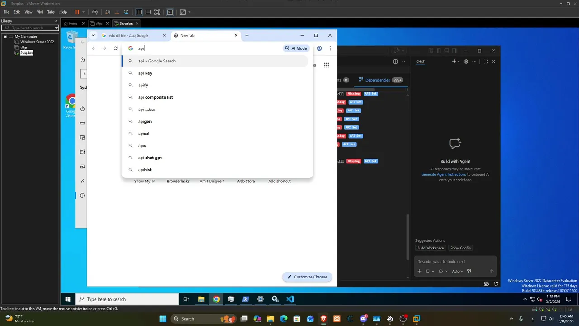Viewport: 579px width, 326px height.
Task: Open the VS Code notifications bell
Action: [x=496, y=283]
